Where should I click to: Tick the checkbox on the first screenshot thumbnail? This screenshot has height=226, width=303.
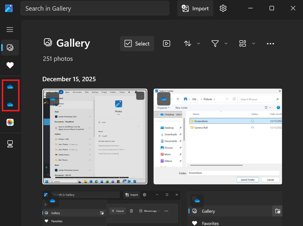pos(140,96)
